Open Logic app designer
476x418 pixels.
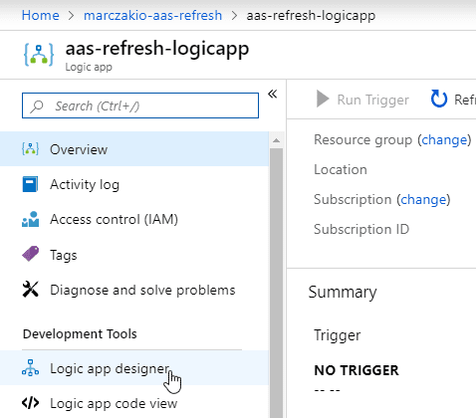pyautogui.click(x=134, y=368)
